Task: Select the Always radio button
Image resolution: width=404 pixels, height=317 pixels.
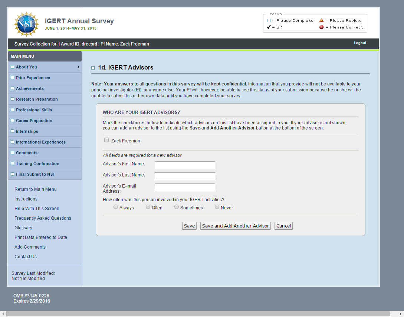Action: click(x=116, y=207)
